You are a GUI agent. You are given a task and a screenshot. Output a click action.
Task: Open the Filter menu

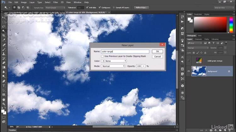(55, 2)
